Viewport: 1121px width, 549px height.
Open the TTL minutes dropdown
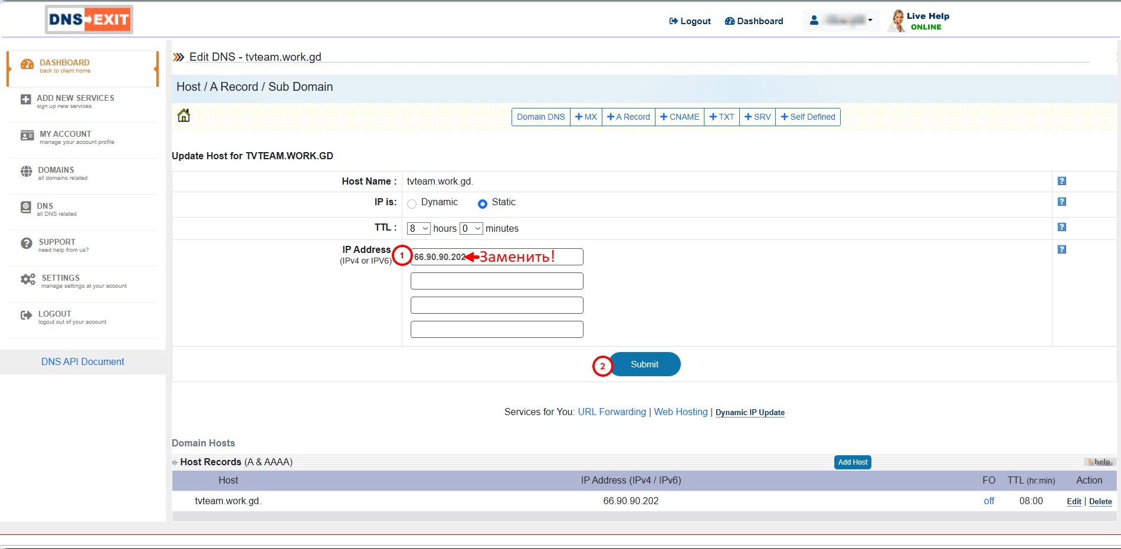click(x=471, y=228)
